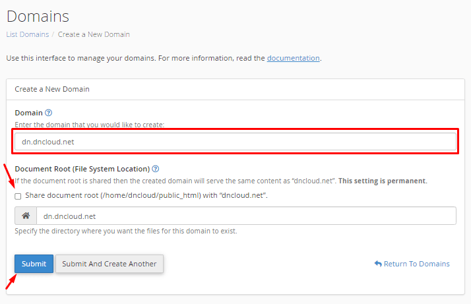
Task: Click the return arrow icon beside Return To Domains
Action: pyautogui.click(x=378, y=264)
